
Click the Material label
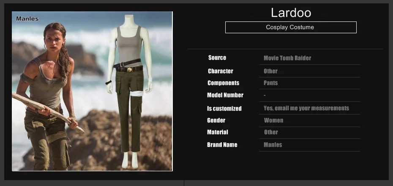coord(218,132)
